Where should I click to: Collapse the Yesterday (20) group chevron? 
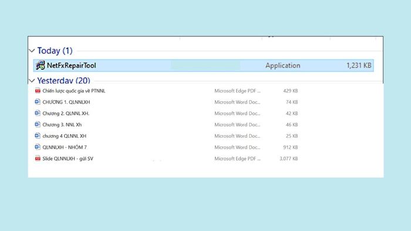pos(32,80)
